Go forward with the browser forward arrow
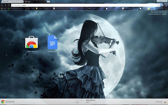 [5, 5]
